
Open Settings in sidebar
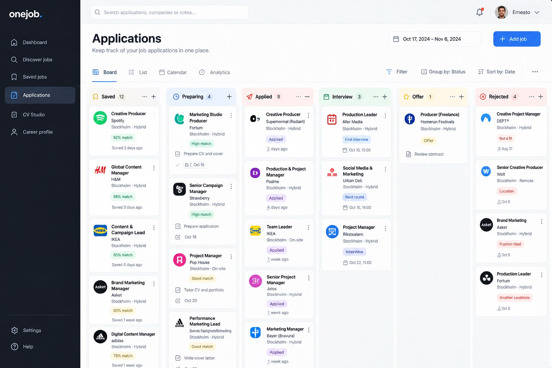point(40,330)
